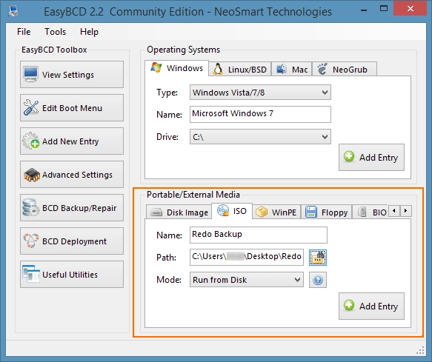Image resolution: width=432 pixels, height=362 pixels.
Task: Open BCD Backup/Repair tool
Action: [x=72, y=208]
